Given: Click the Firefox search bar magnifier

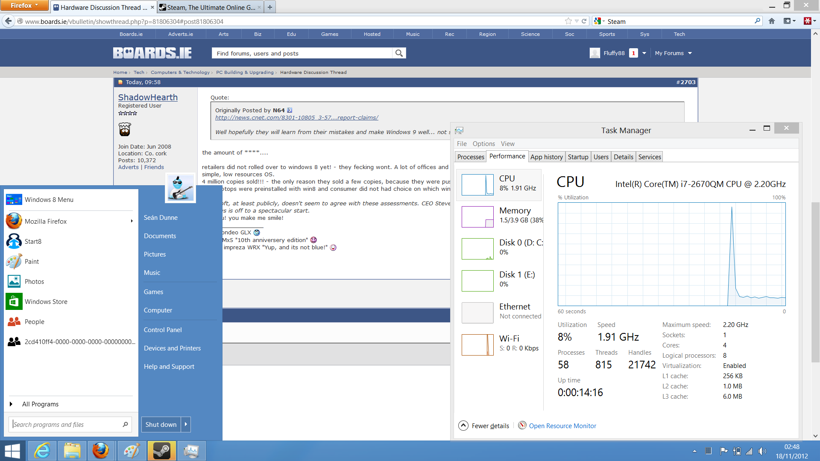Looking at the screenshot, I should coord(757,21).
